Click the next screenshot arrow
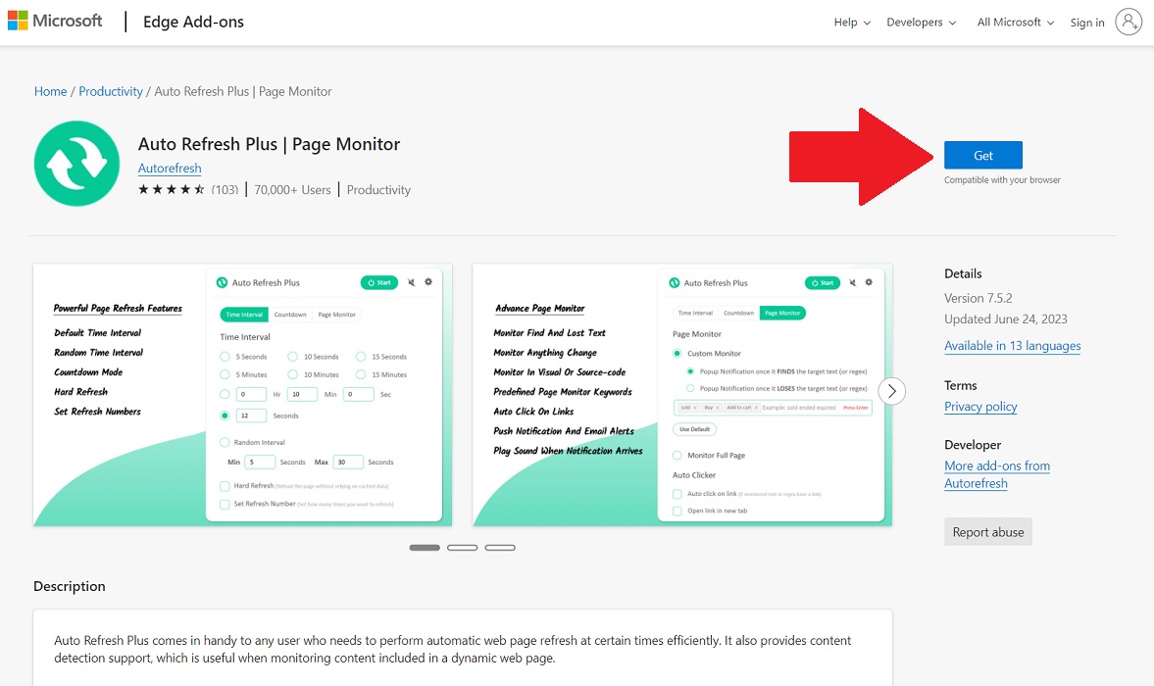Viewport: 1154px width, 686px height. coord(891,390)
